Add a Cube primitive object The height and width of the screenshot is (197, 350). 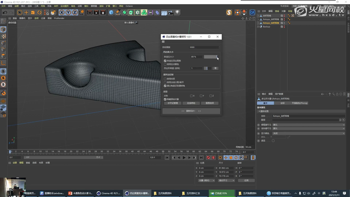click(111, 12)
